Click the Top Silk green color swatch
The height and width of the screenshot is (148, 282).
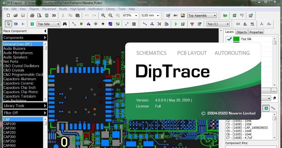click(x=236, y=39)
